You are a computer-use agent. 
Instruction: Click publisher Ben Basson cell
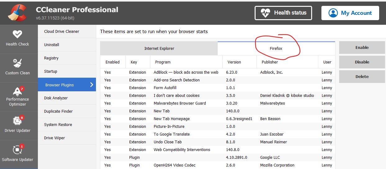coord(270,119)
